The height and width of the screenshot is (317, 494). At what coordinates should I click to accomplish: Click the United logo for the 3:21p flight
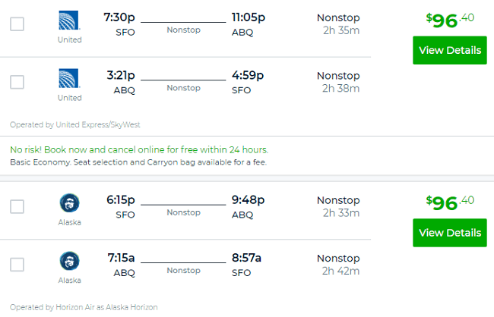tap(69, 78)
